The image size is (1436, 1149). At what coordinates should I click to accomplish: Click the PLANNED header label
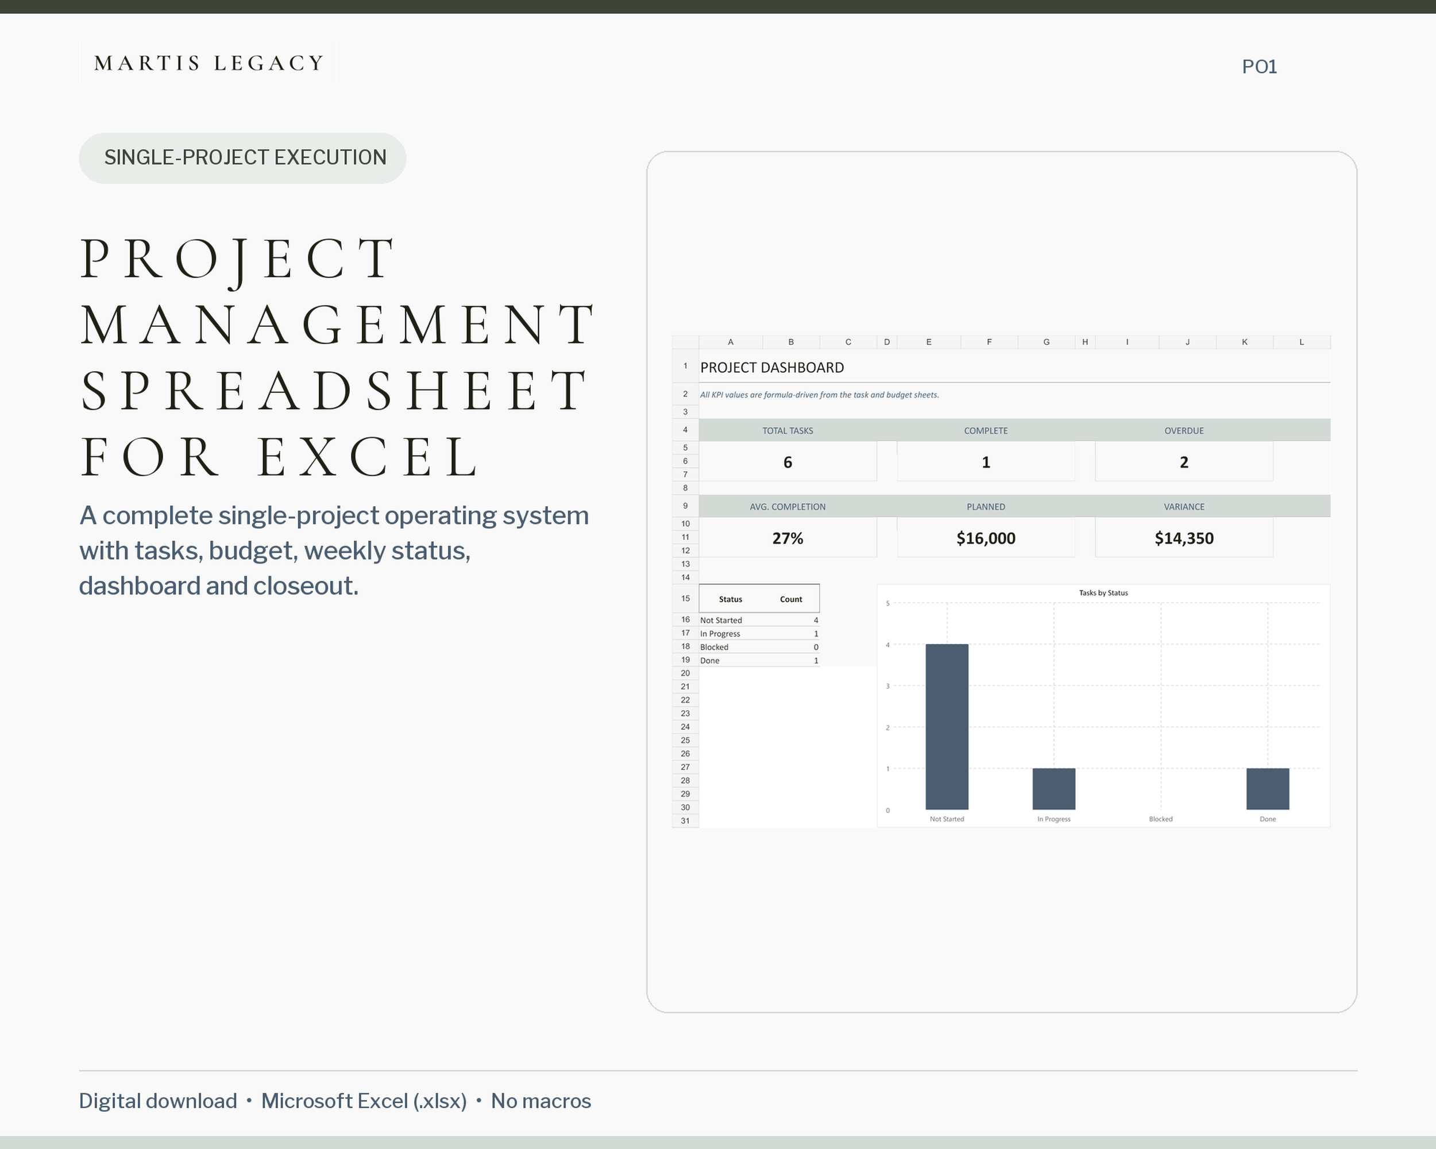click(986, 507)
